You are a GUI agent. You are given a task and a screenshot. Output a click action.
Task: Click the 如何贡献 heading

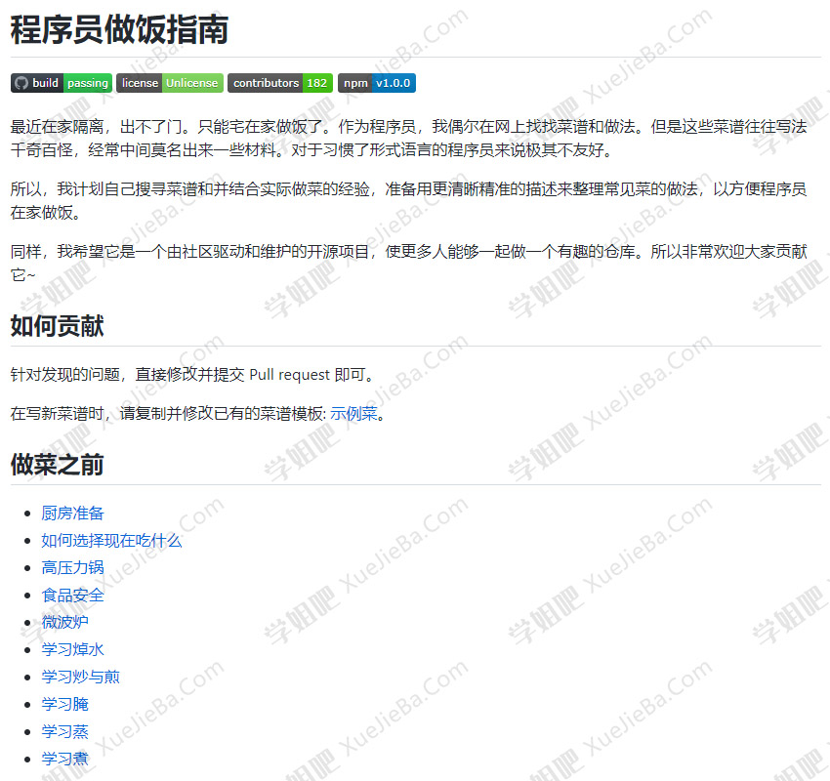pos(58,325)
